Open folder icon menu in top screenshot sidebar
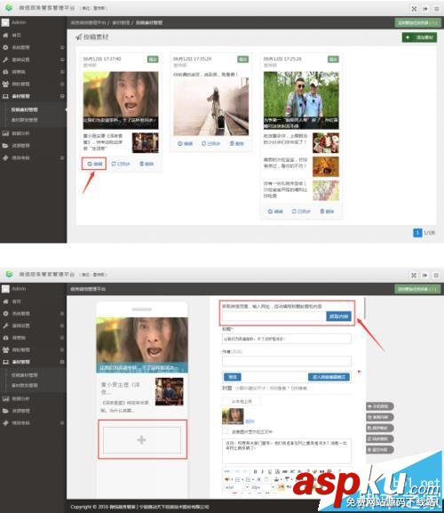 (5, 146)
